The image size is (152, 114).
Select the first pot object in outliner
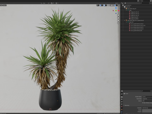pos(132,9)
